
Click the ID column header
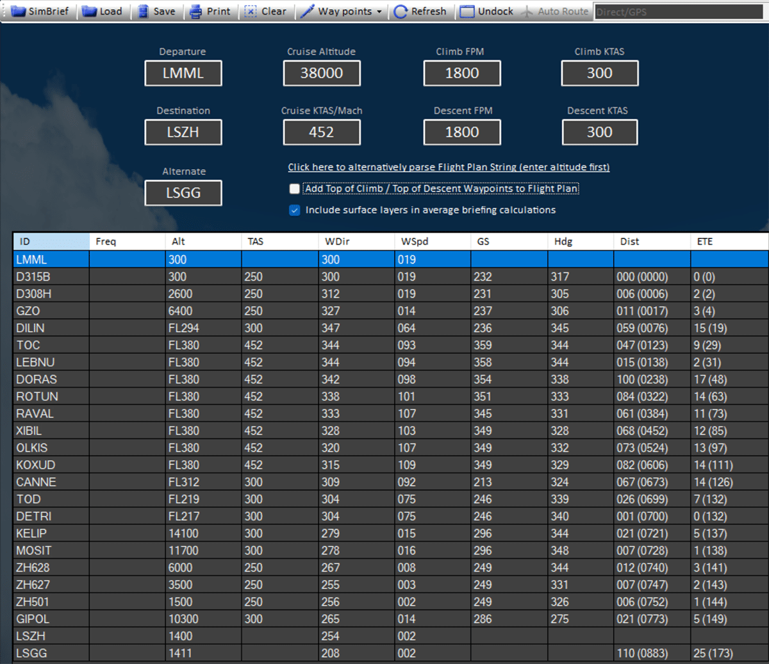51,242
